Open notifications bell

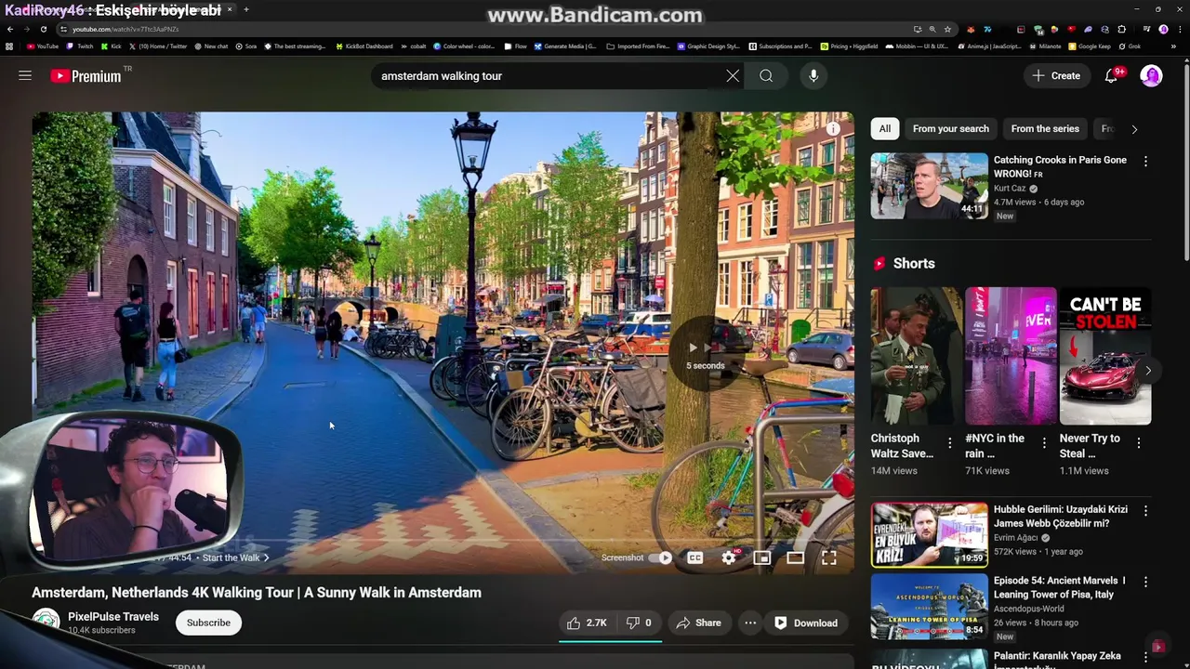pos(1111,76)
